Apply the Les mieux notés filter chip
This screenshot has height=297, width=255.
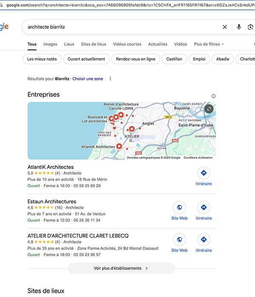click(x=42, y=59)
